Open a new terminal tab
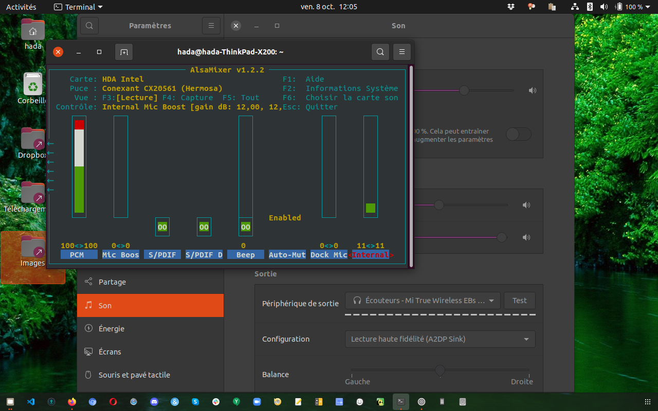Viewport: 658px width, 411px height. (x=124, y=52)
